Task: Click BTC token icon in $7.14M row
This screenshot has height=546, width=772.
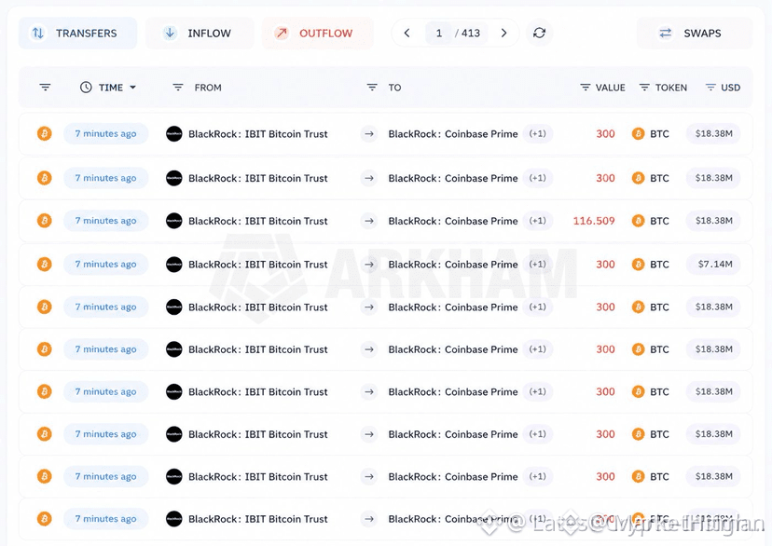Action: coord(638,264)
